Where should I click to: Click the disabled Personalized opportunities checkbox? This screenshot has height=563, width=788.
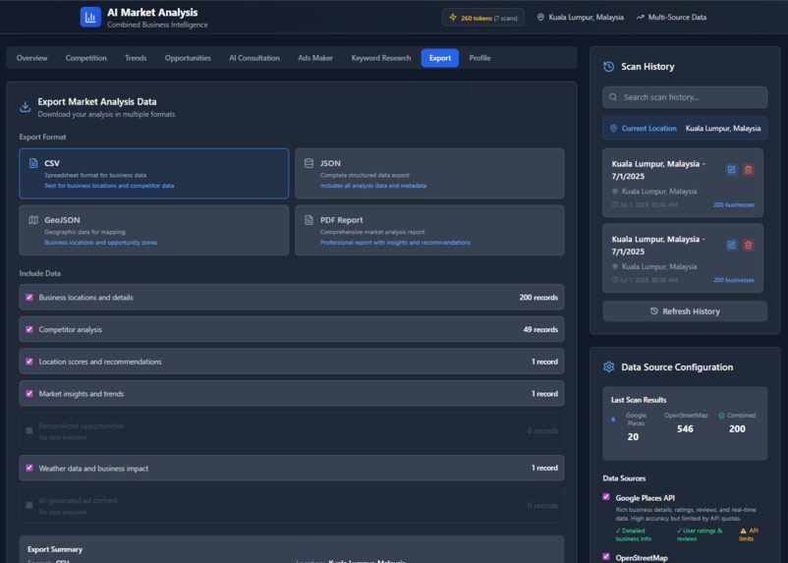pos(29,430)
